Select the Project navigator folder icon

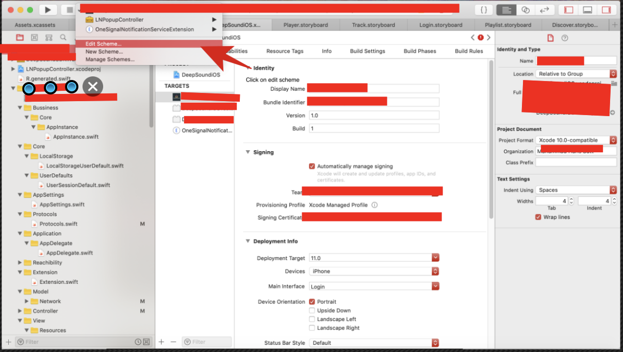20,38
